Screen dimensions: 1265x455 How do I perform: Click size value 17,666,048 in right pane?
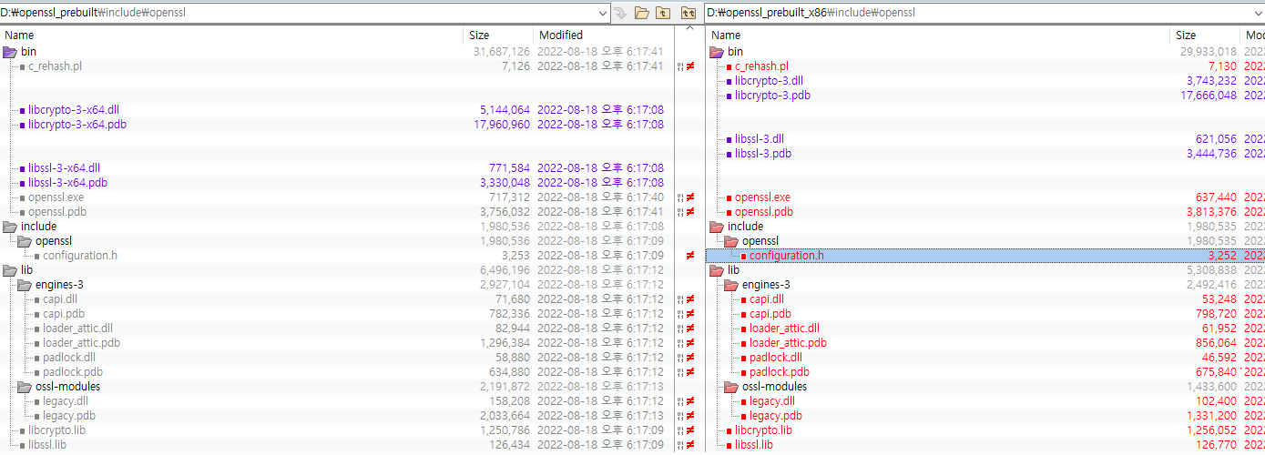point(1208,96)
